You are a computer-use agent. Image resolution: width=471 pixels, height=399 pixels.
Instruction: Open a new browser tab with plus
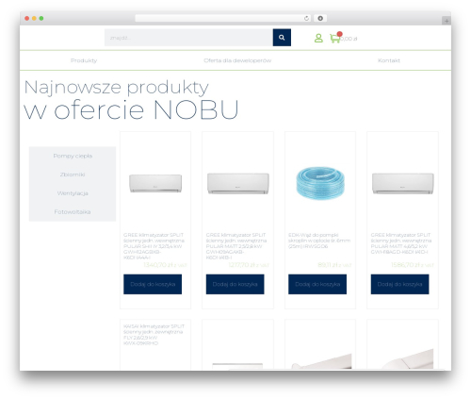click(447, 21)
